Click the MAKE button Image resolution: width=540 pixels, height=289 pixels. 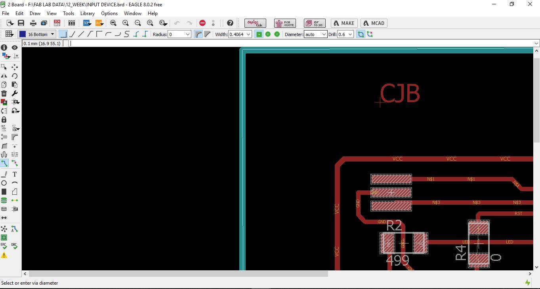[x=344, y=23]
